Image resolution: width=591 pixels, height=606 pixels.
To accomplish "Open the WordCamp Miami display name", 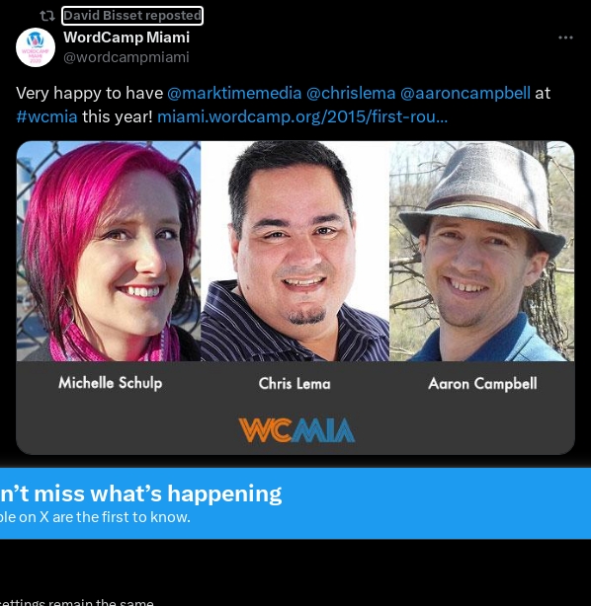I will click(x=127, y=38).
